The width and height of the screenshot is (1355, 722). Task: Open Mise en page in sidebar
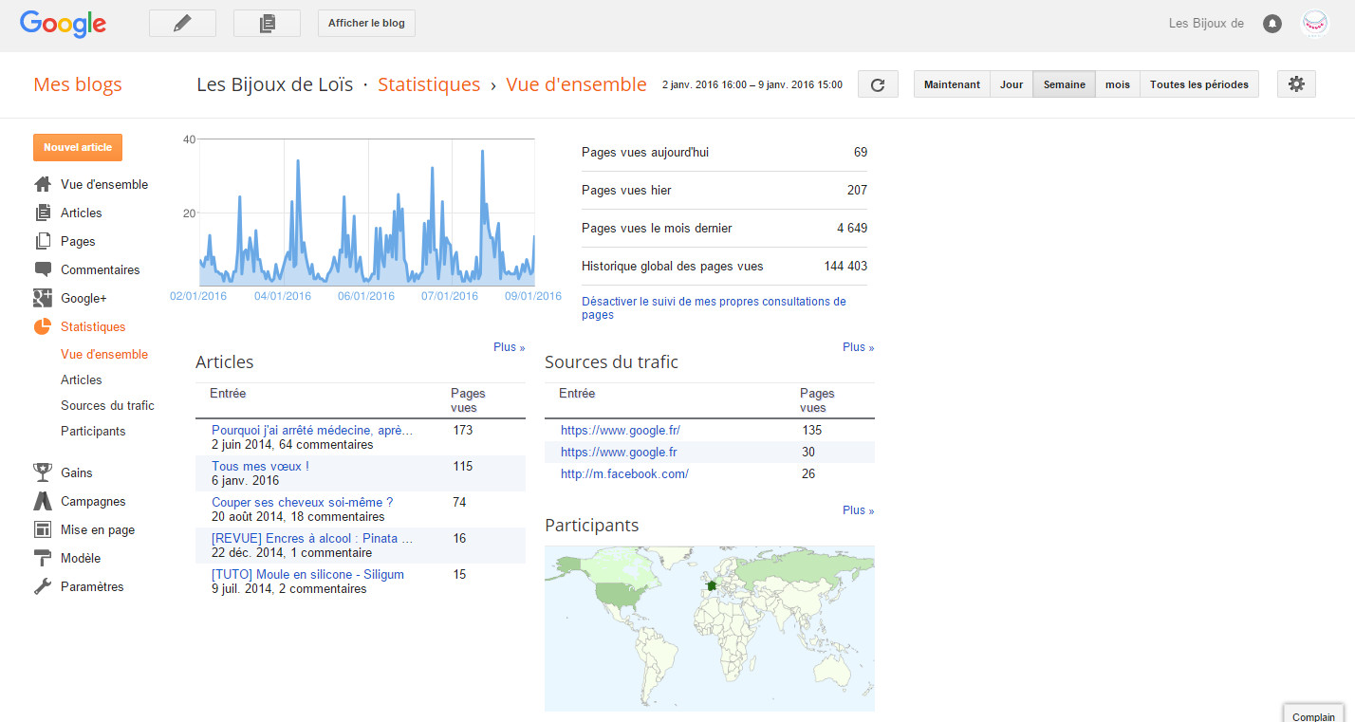click(98, 529)
